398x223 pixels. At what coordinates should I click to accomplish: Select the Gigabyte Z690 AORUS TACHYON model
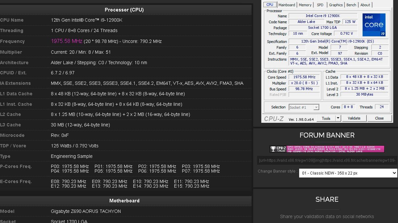coord(86,211)
